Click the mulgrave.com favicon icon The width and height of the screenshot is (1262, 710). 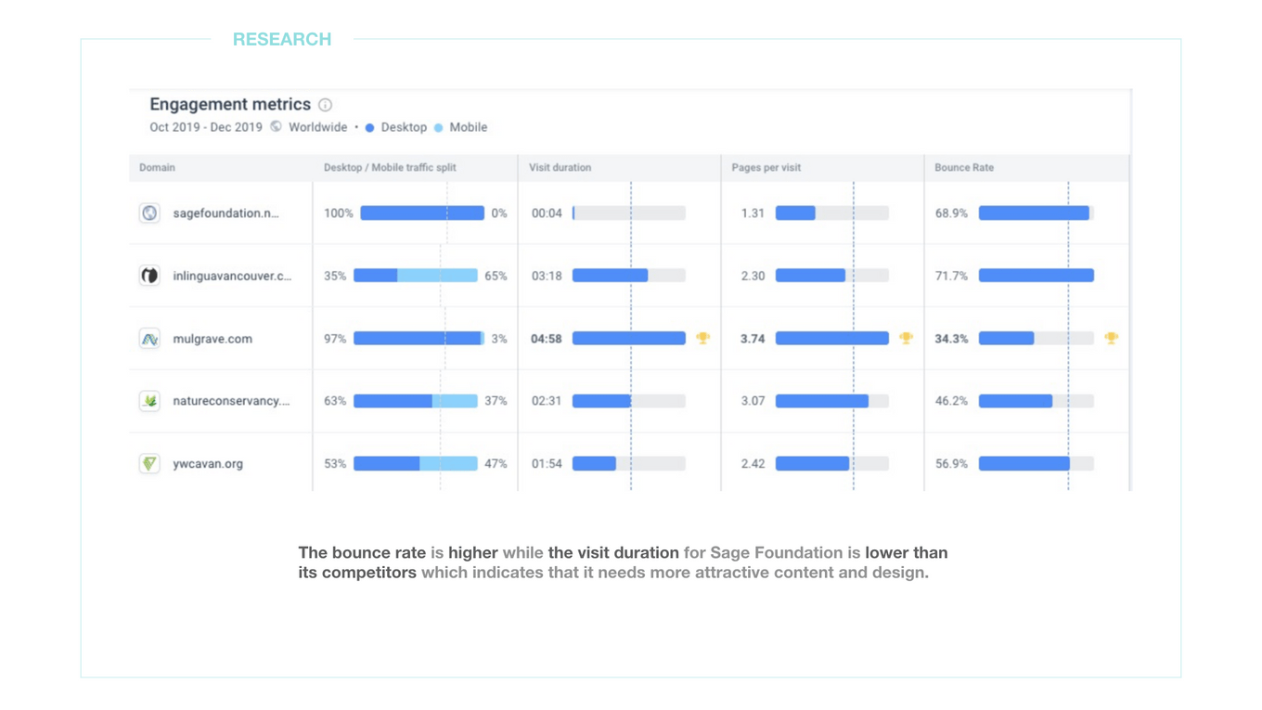[149, 339]
